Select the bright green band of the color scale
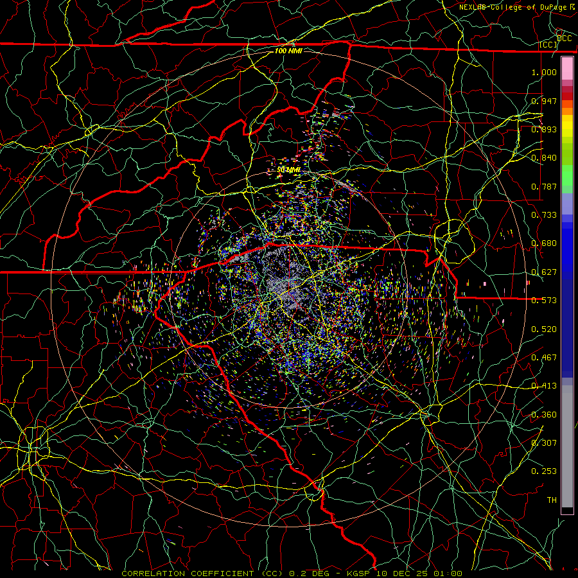 567,175
